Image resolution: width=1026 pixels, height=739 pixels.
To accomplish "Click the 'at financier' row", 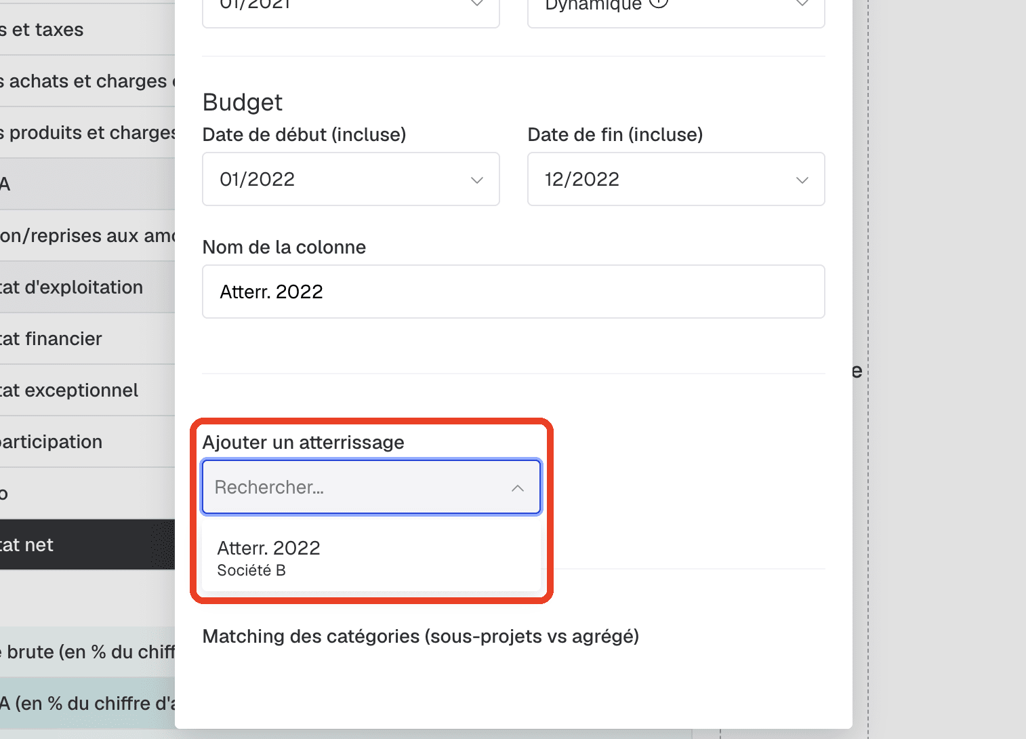I will pos(87,339).
